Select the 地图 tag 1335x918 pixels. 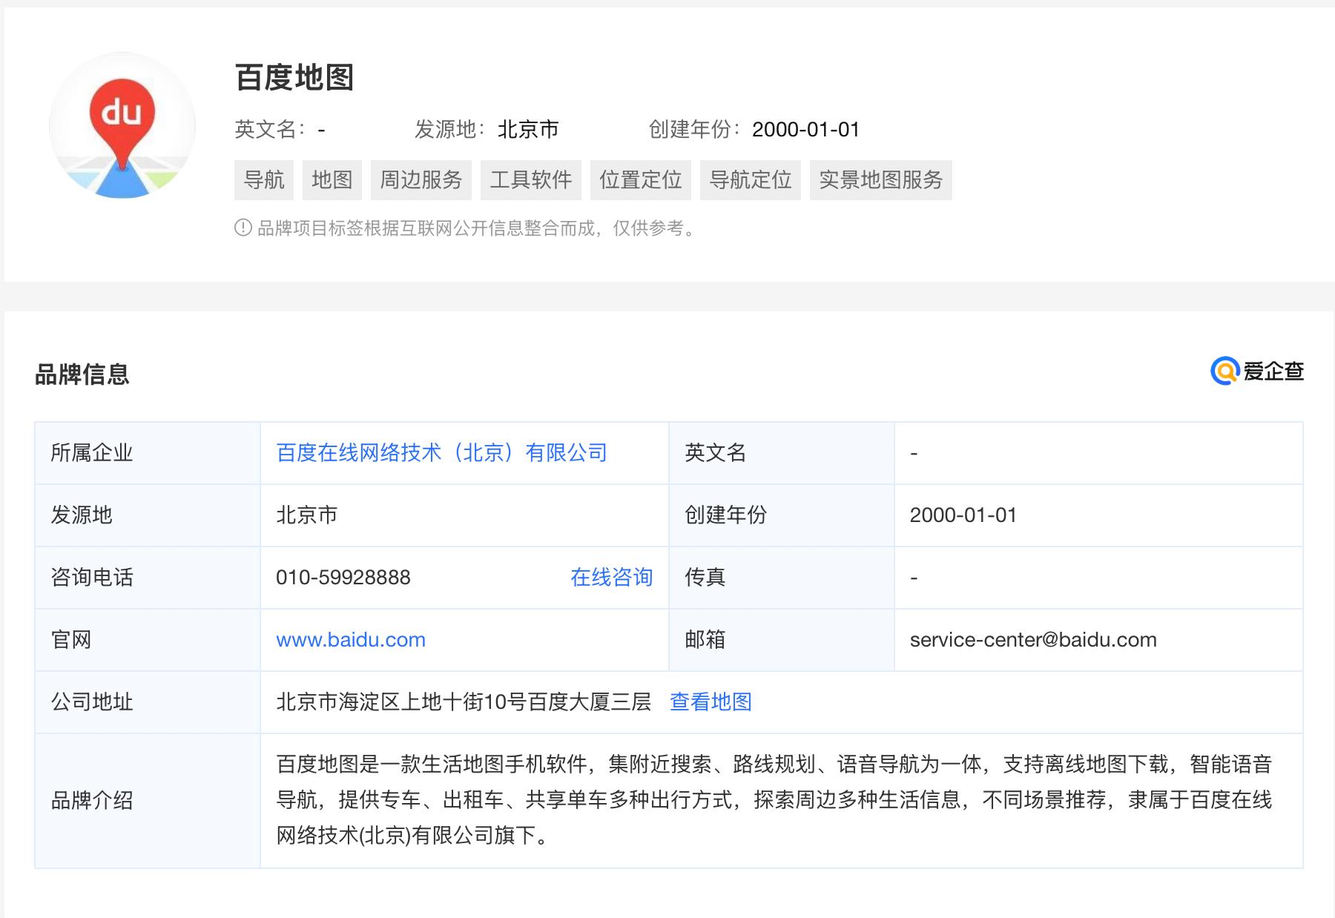pyautogui.click(x=332, y=180)
